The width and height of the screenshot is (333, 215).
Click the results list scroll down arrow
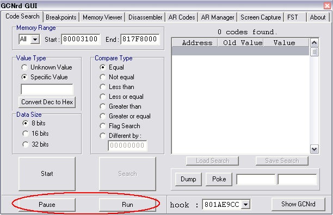(314, 149)
